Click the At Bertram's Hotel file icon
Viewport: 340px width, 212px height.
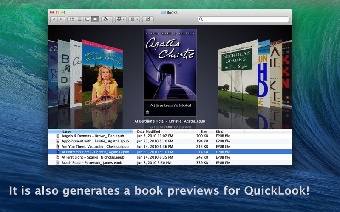click(58, 152)
